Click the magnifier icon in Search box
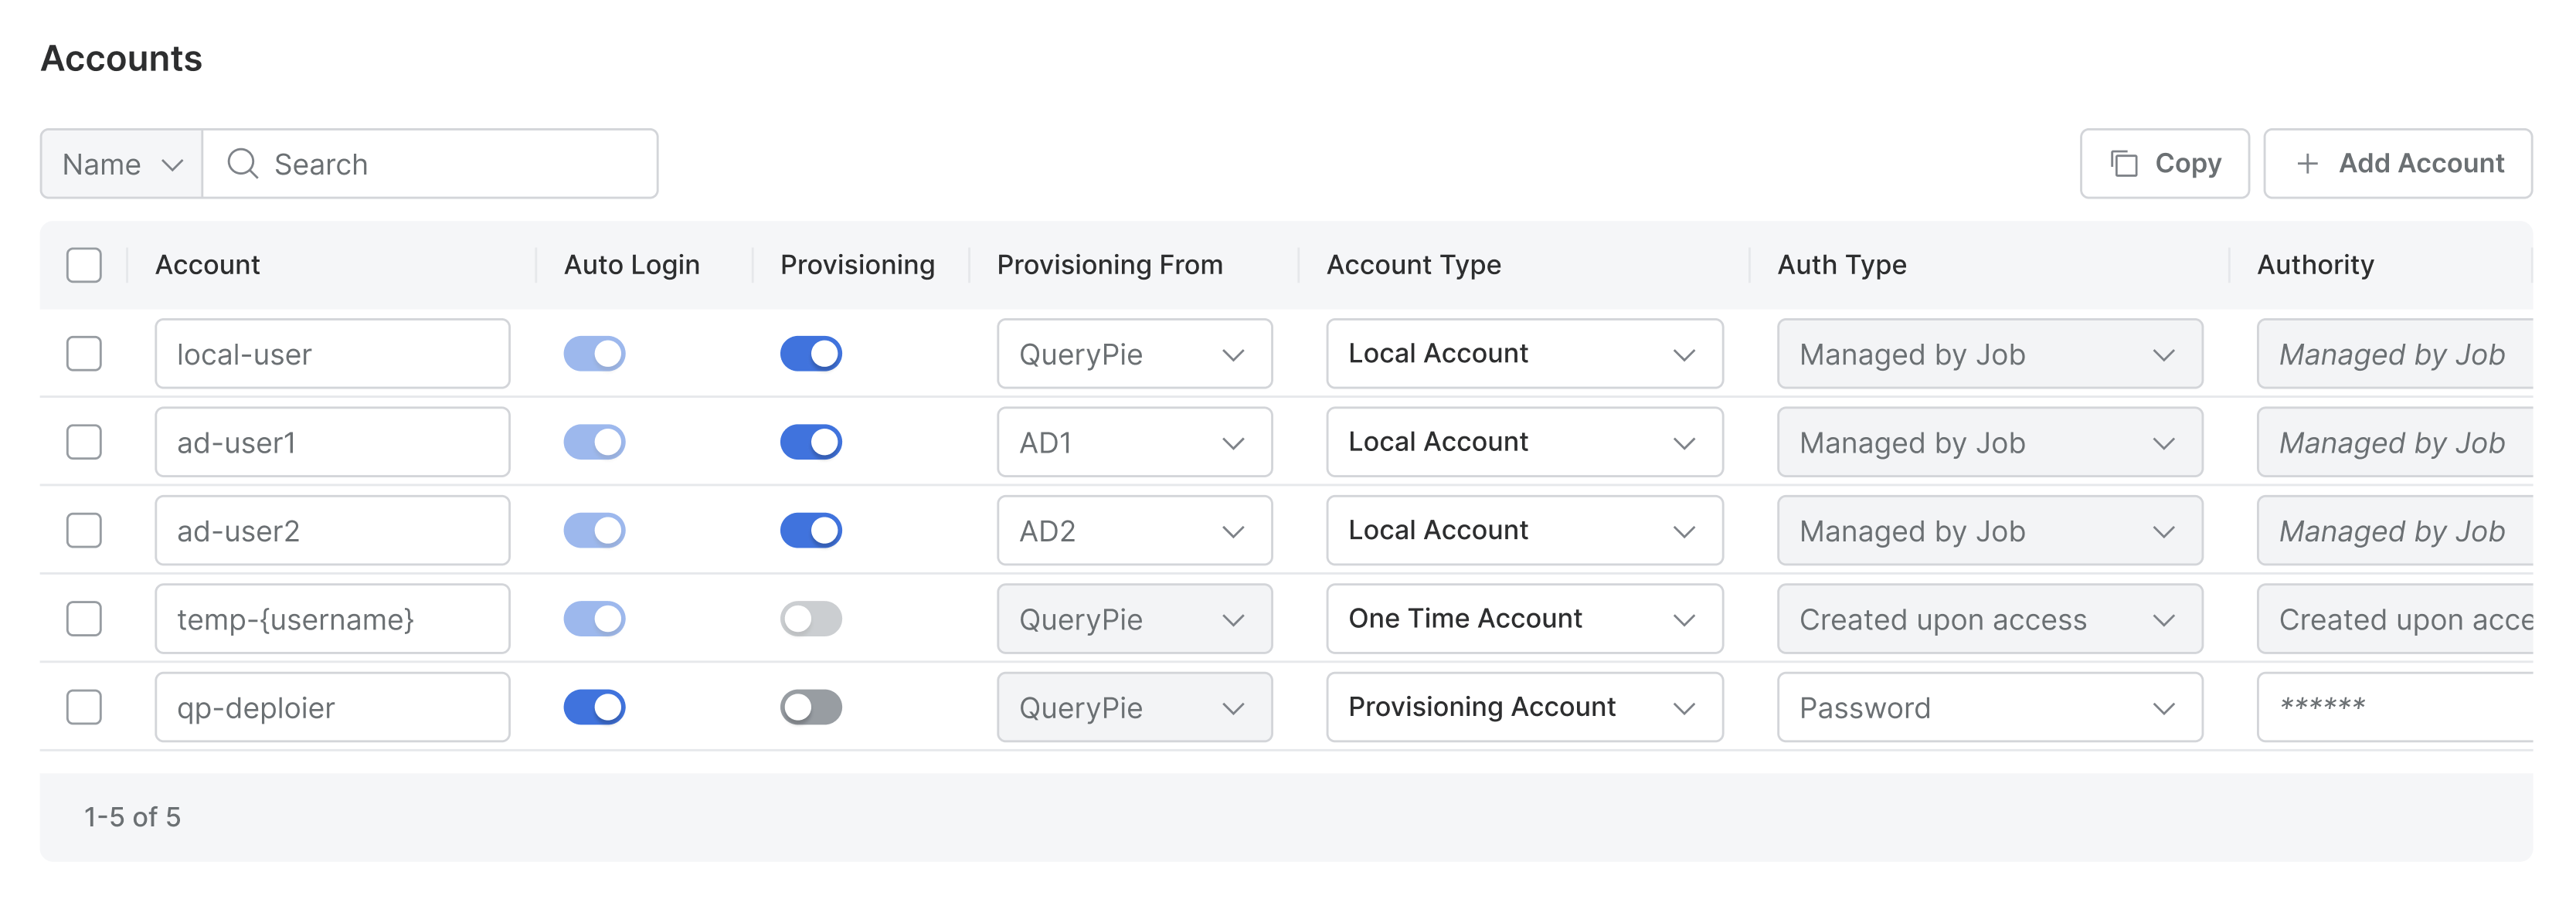2576x899 pixels. click(x=242, y=163)
